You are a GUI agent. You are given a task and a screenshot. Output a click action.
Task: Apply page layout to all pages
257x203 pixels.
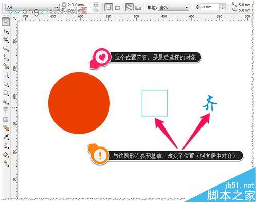129,7
